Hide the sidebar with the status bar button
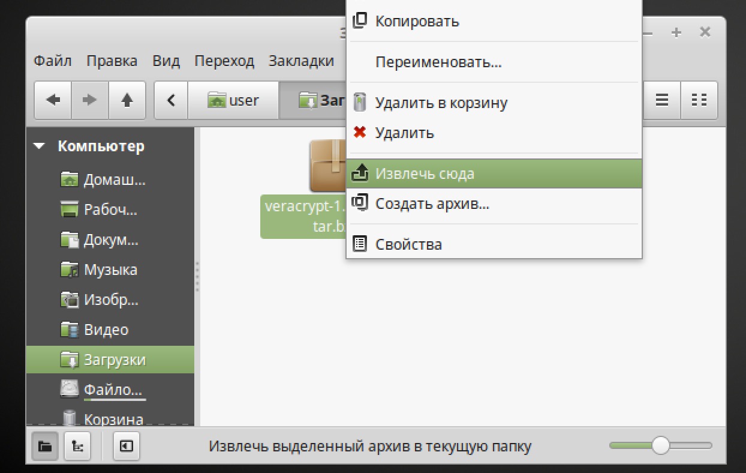The width and height of the screenshot is (746, 473). tap(127, 446)
